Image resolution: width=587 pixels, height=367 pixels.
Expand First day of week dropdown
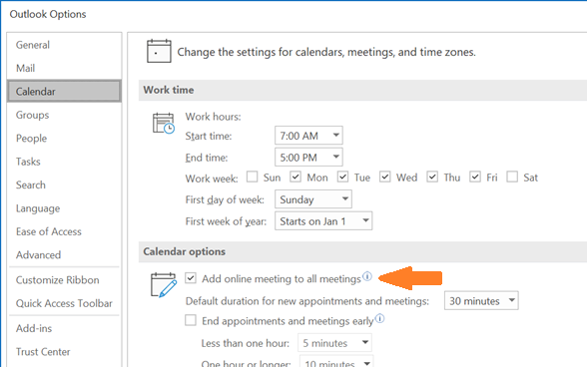(313, 199)
